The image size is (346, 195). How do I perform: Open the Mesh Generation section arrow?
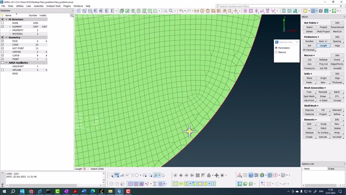[325, 88]
